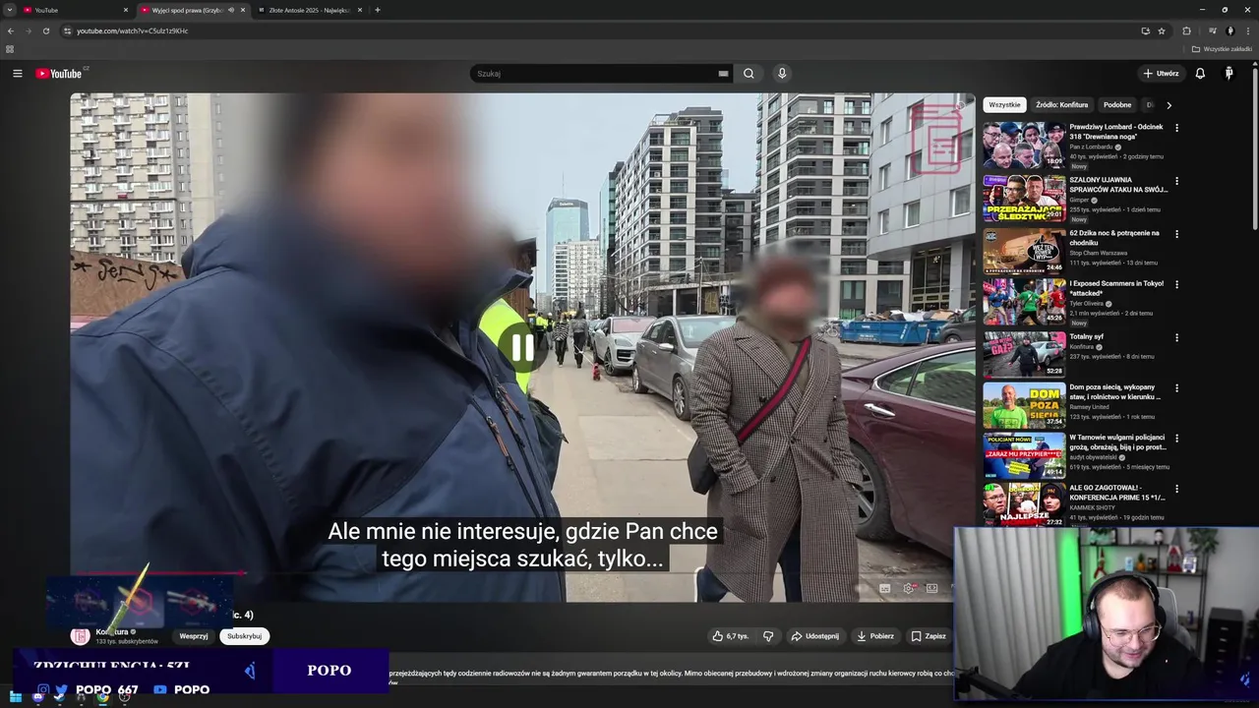Bookmark this page with star icon
Screen dimensions: 1259x708
coord(1162,30)
